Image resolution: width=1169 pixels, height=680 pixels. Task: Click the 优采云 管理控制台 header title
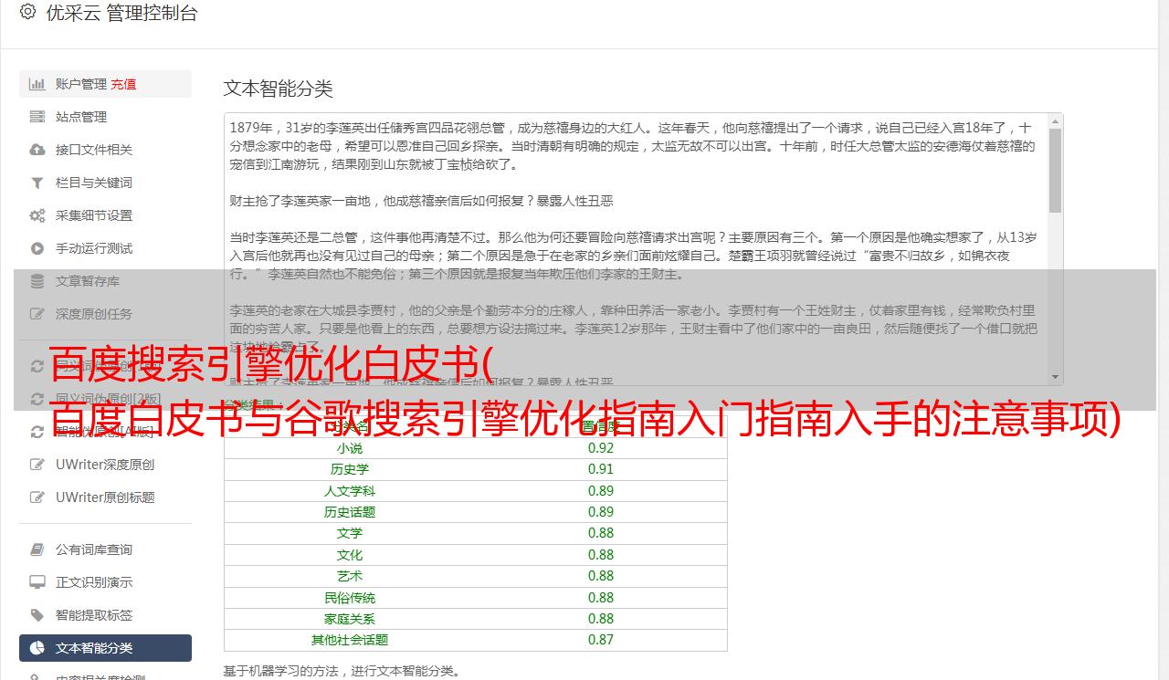coord(121,13)
